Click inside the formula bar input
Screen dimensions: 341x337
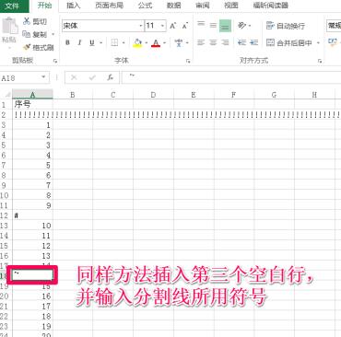pyautogui.click(x=231, y=77)
